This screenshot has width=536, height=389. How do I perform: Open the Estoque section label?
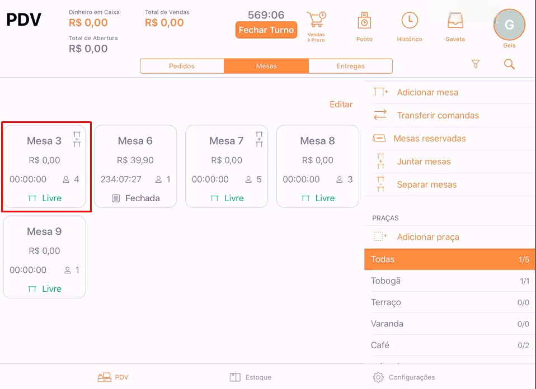click(258, 377)
